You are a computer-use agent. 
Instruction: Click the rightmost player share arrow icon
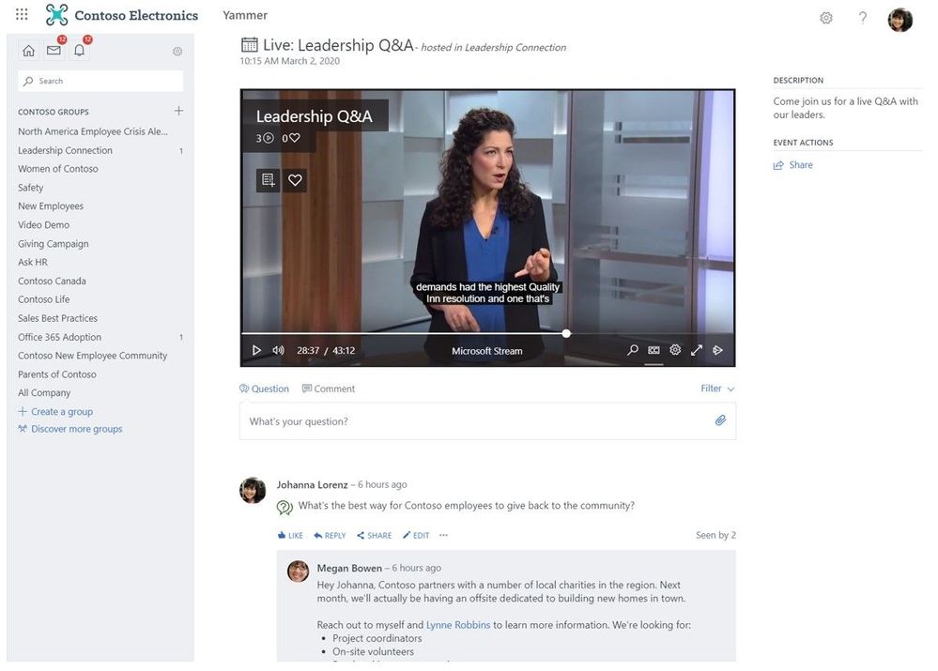[718, 350]
